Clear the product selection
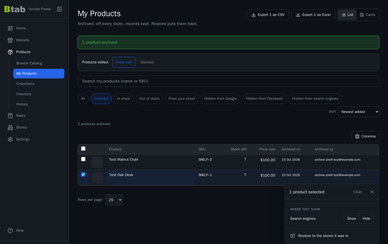The height and width of the screenshot is (244, 388). (x=358, y=192)
